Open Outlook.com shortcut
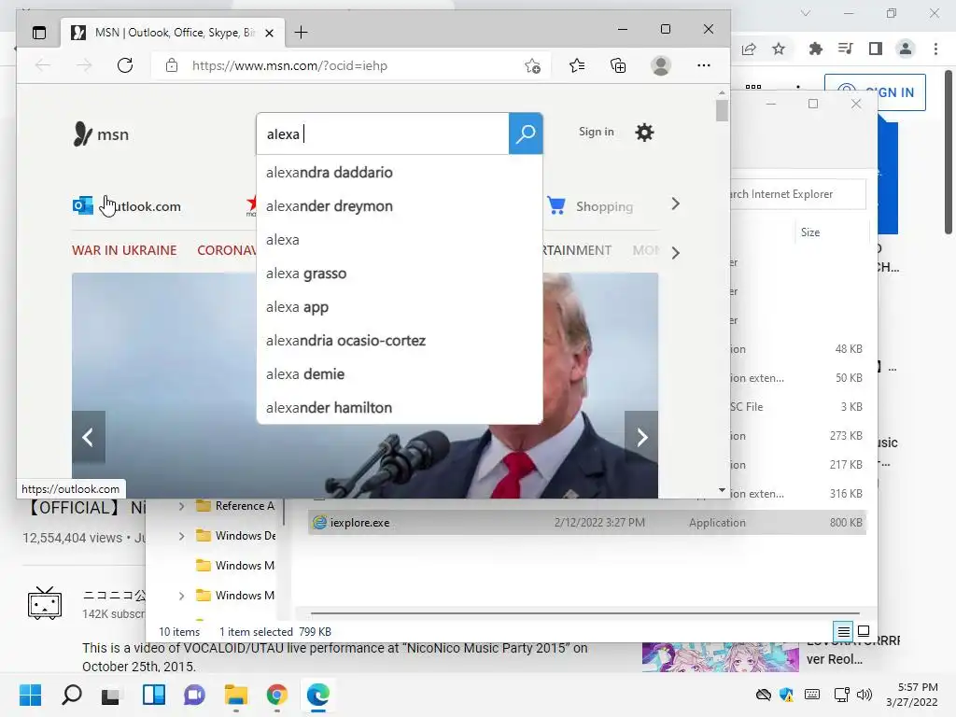 127,206
